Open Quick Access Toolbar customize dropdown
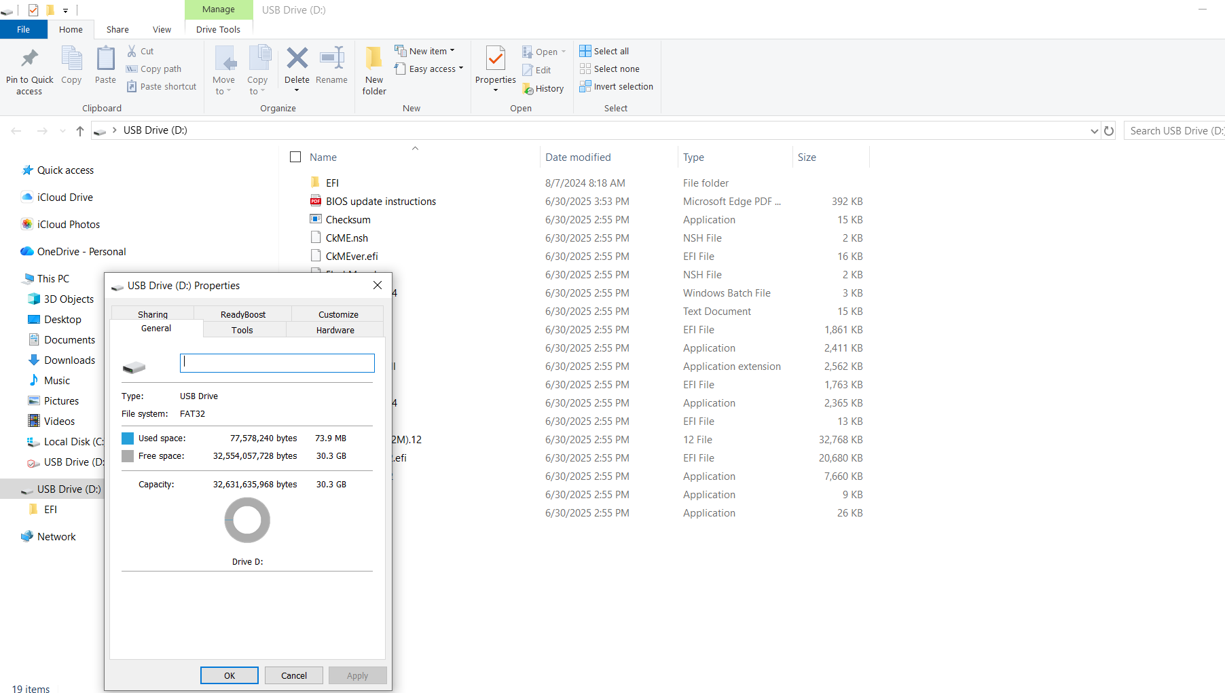This screenshot has height=693, width=1225. pyautogui.click(x=65, y=10)
